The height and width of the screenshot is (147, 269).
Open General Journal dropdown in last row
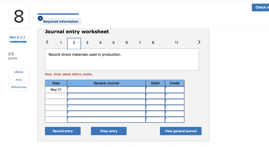pos(106,120)
